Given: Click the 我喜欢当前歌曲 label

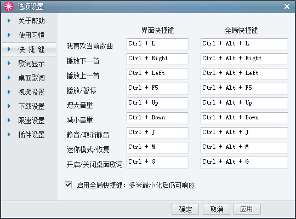Looking at the screenshot, I should (90, 46).
